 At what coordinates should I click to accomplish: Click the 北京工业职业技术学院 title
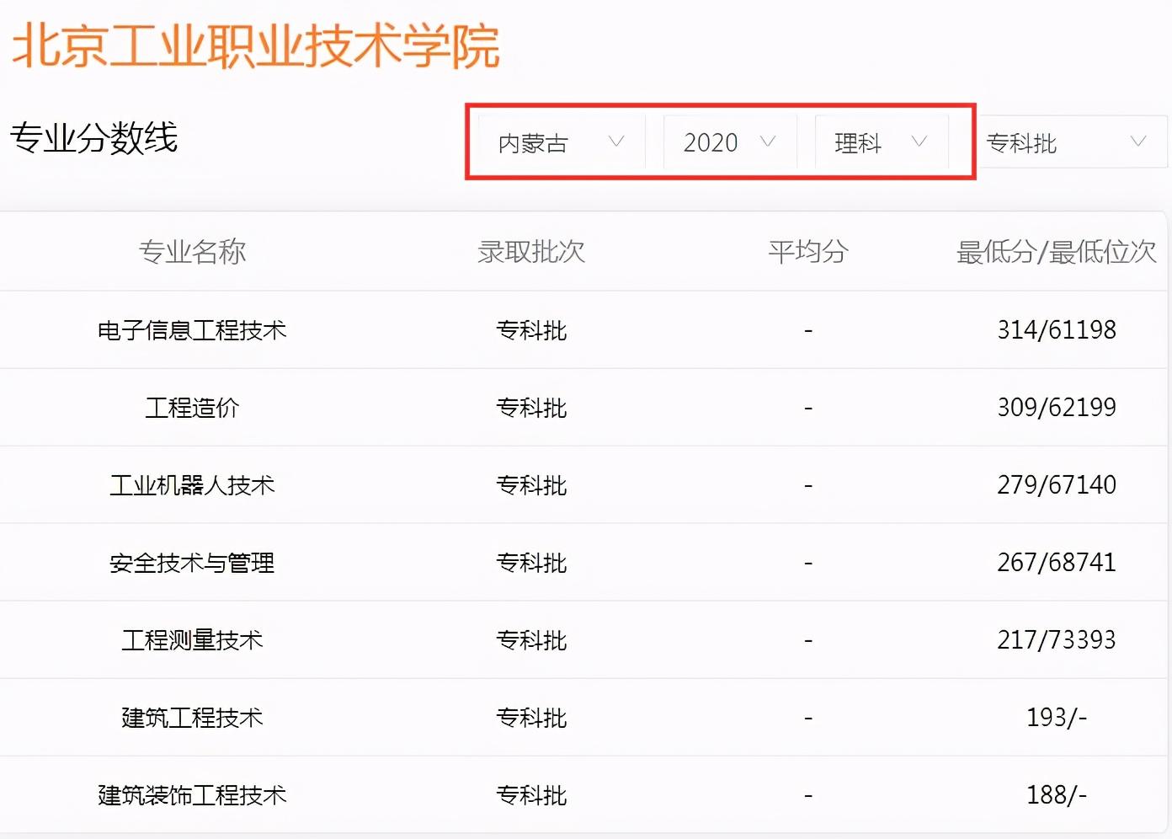[256, 45]
